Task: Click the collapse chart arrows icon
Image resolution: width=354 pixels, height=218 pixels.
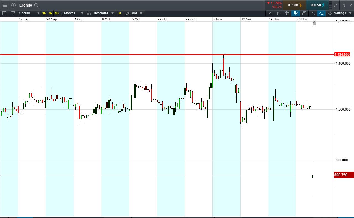Action: coord(336,5)
